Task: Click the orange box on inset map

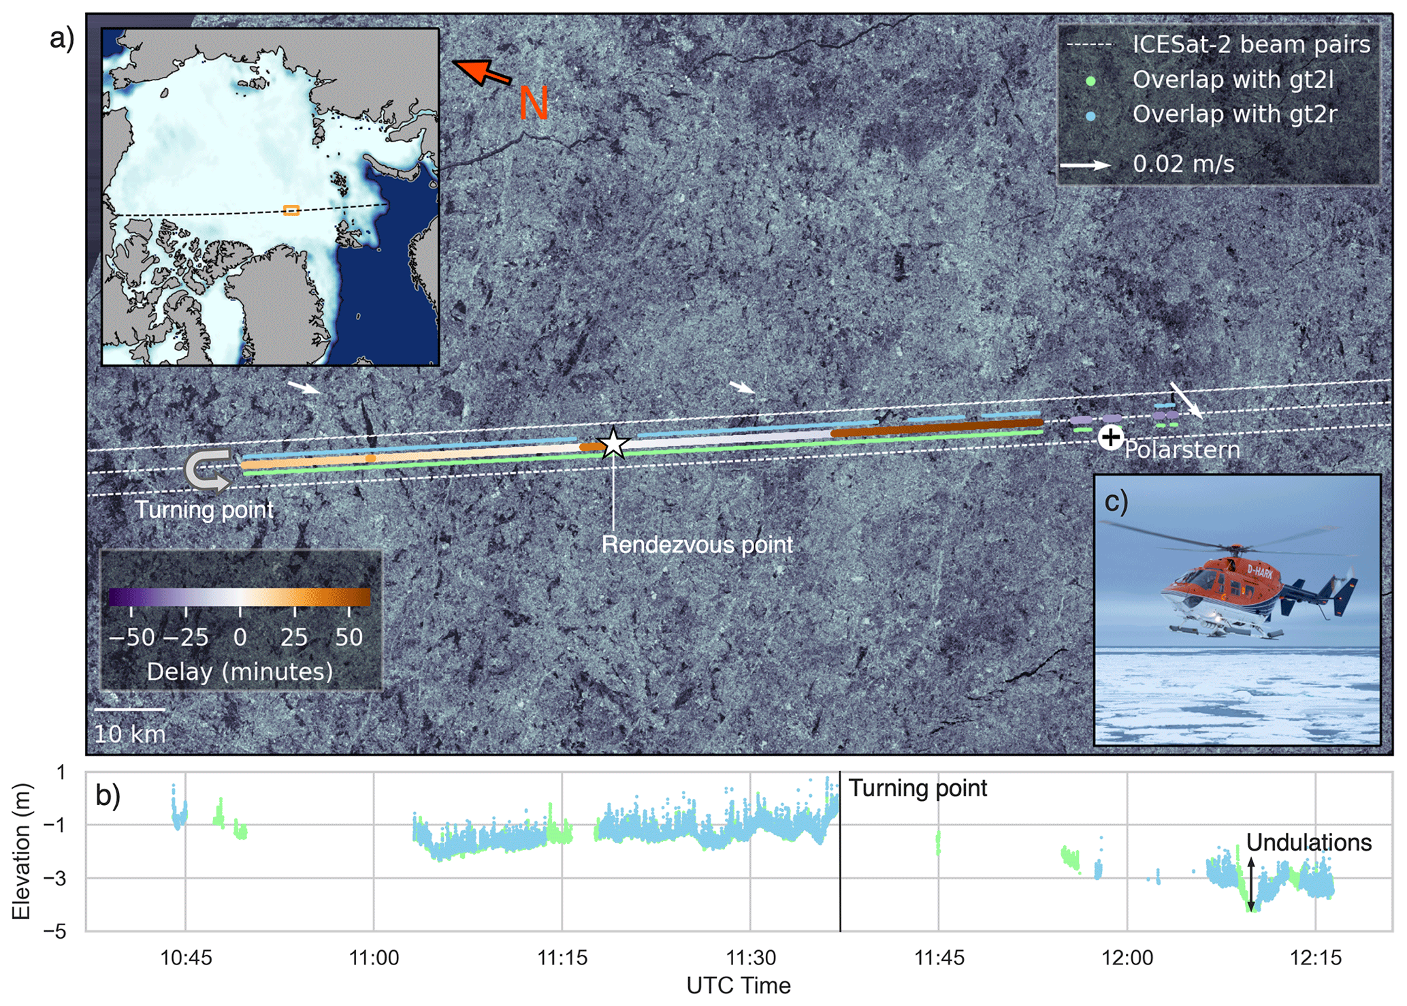Action: [x=291, y=210]
